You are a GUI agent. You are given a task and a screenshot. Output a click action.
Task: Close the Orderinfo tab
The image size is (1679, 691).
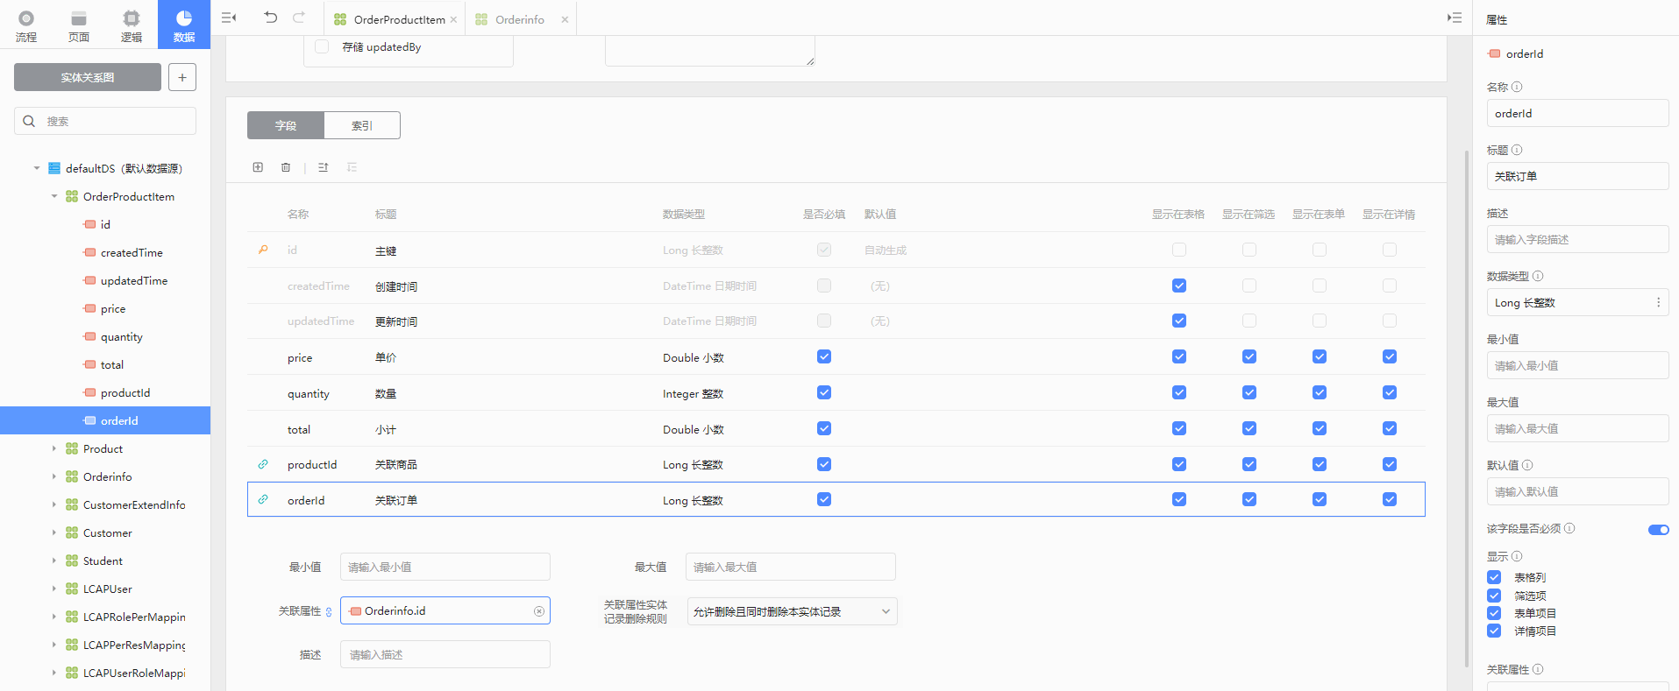[x=565, y=19]
